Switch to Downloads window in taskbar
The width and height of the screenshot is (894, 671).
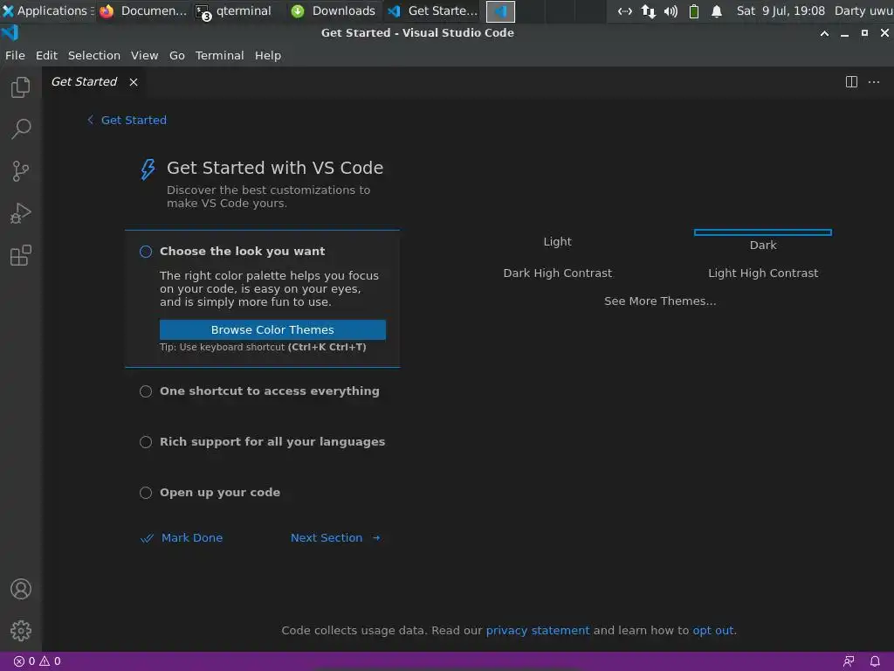click(x=333, y=10)
